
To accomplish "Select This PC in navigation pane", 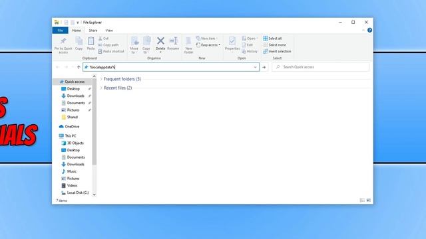I will click(x=70, y=136).
